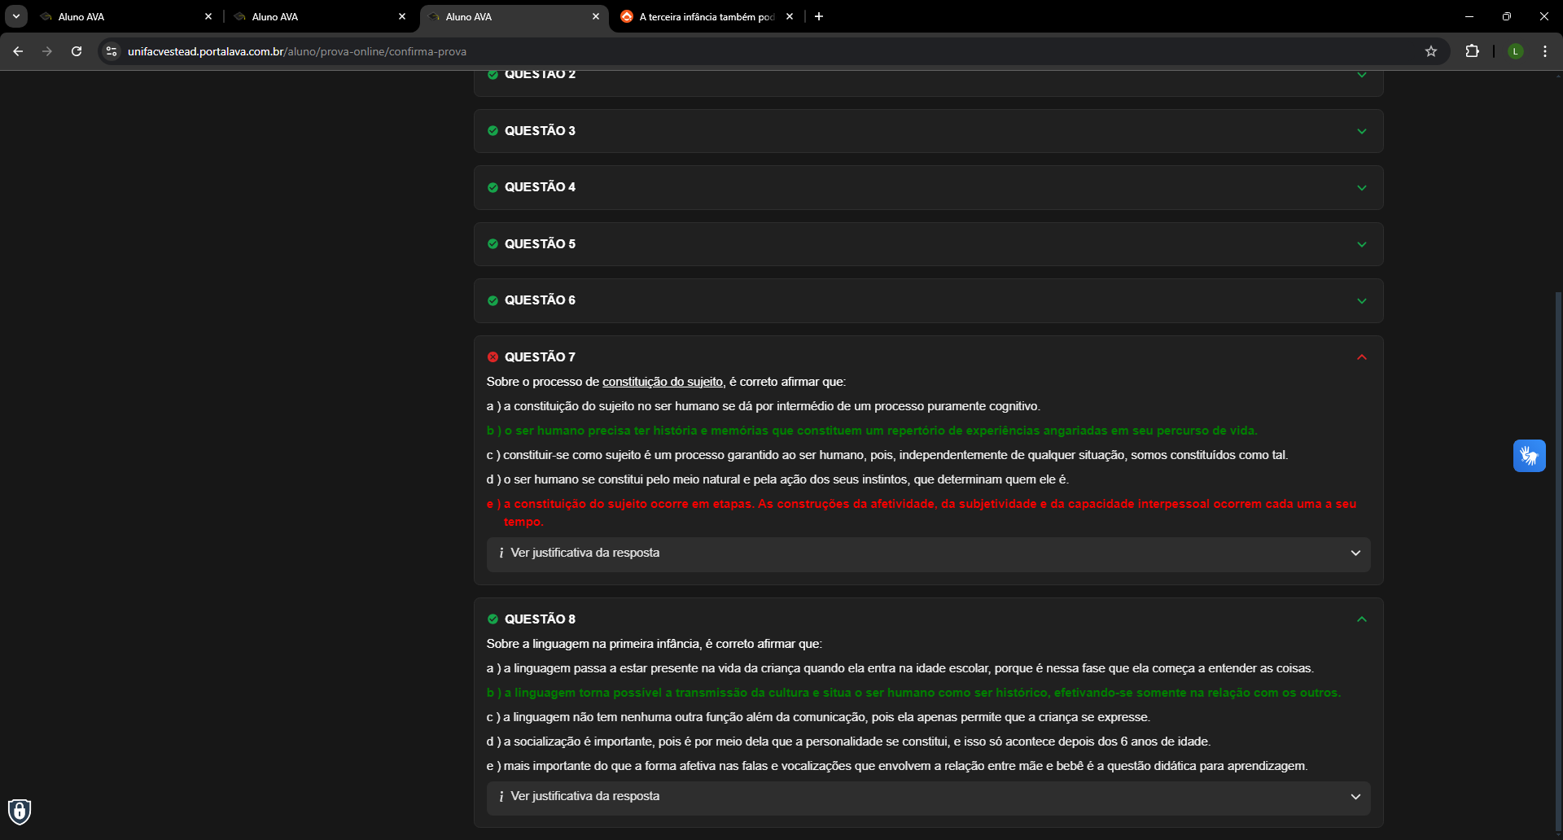Click the 'constituição do sujeito' underlined link
The width and height of the screenshot is (1563, 840).
coord(662,382)
